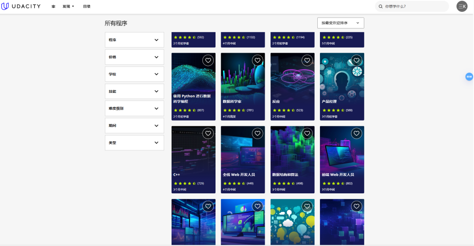Click heart on the desktop-monitors bottom card
Viewport: 474px width, 246px height.
(x=258, y=207)
